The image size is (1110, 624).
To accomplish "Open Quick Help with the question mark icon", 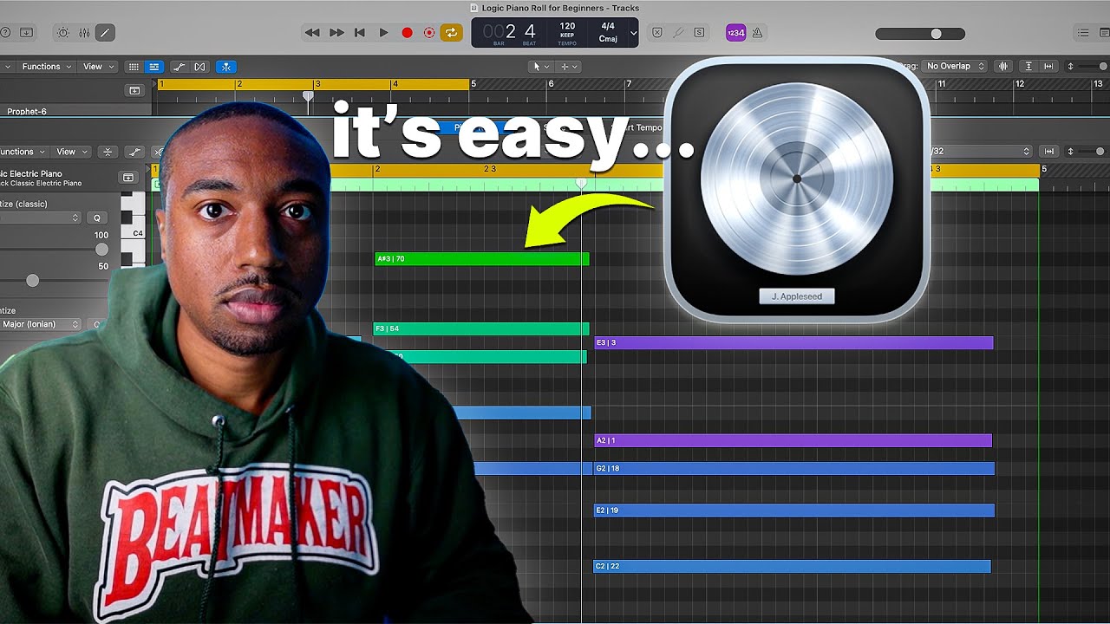I will [4, 33].
